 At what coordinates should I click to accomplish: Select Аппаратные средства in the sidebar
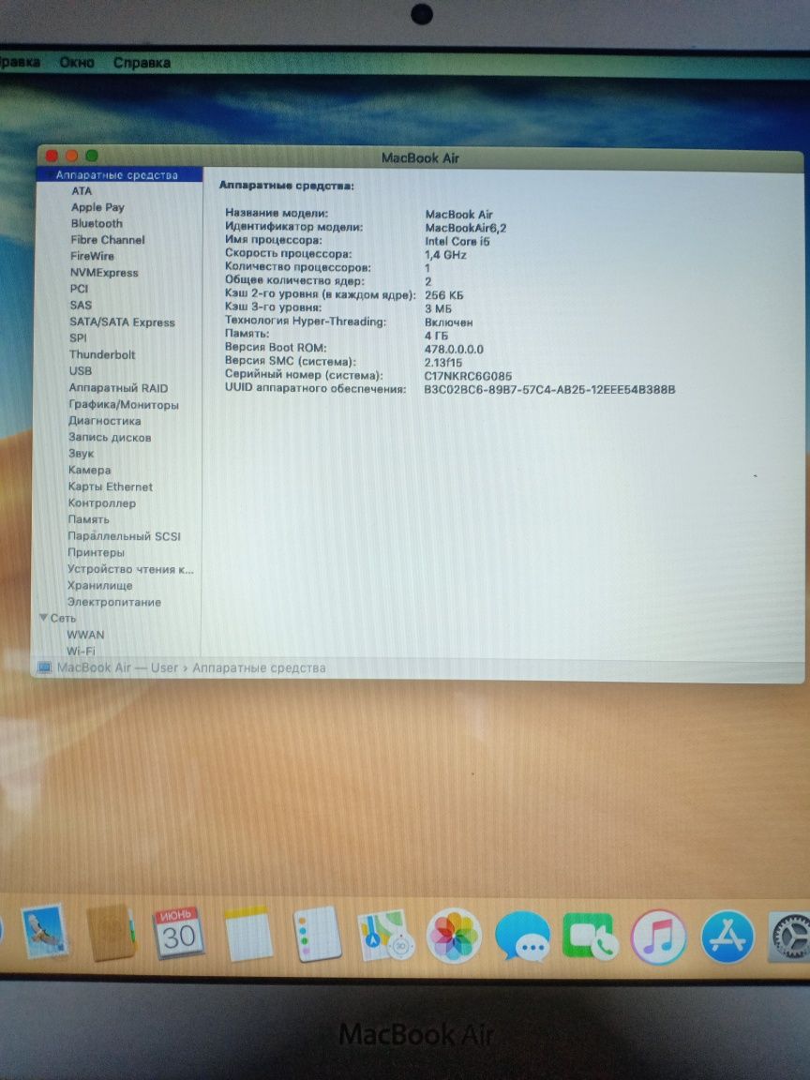click(x=117, y=175)
